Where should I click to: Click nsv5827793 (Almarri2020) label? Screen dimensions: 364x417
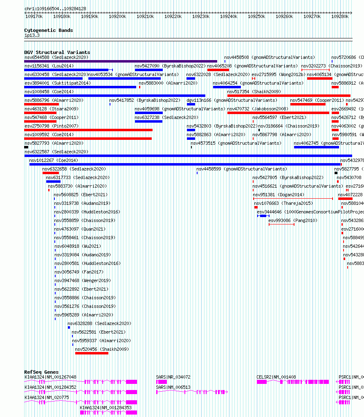pos(54,143)
